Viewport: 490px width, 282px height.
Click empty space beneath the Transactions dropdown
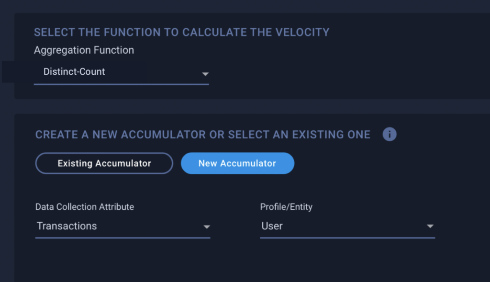123,259
